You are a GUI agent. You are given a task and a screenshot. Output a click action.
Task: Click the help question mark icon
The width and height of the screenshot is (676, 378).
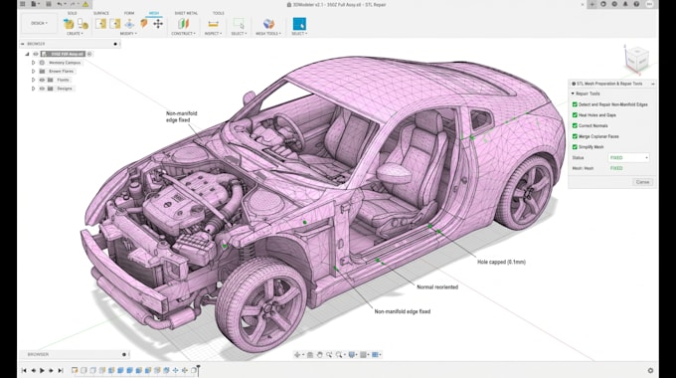point(636,4)
